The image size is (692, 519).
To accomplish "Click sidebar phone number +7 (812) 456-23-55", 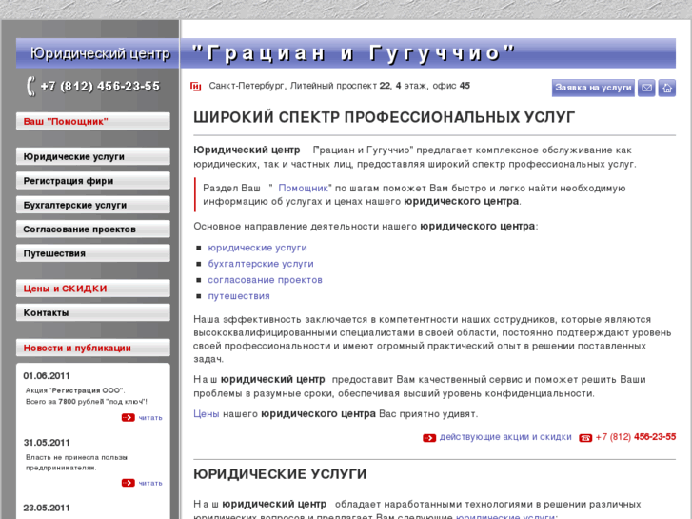I will [100, 86].
